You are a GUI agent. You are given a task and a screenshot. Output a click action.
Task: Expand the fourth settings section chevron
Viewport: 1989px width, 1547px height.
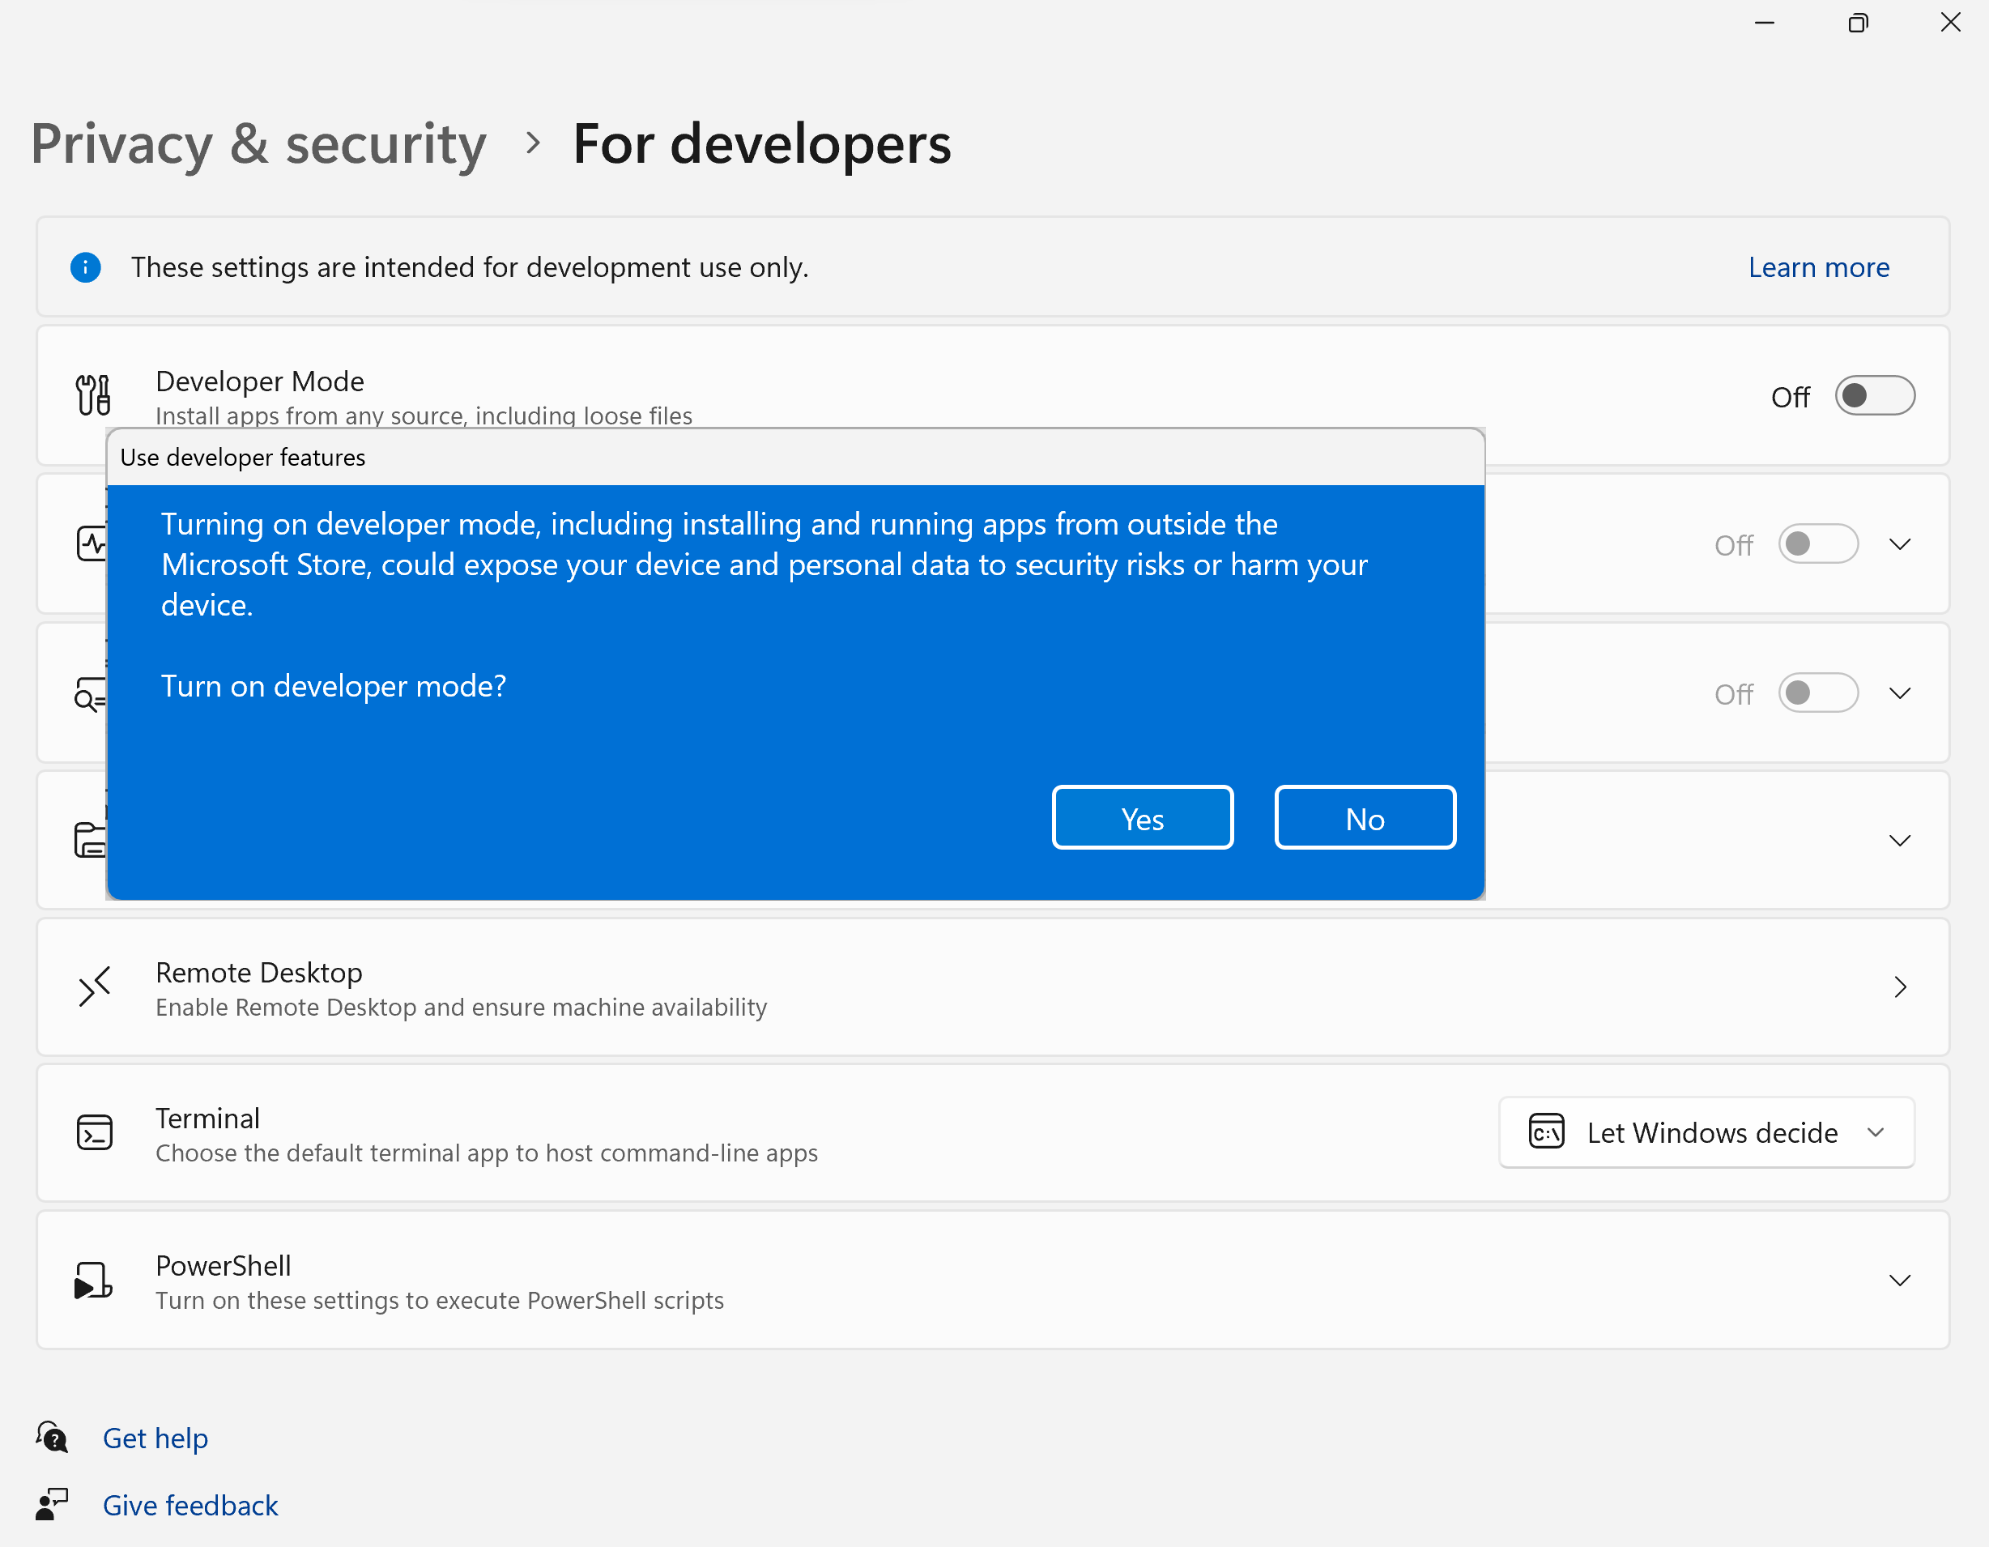click(x=1900, y=840)
